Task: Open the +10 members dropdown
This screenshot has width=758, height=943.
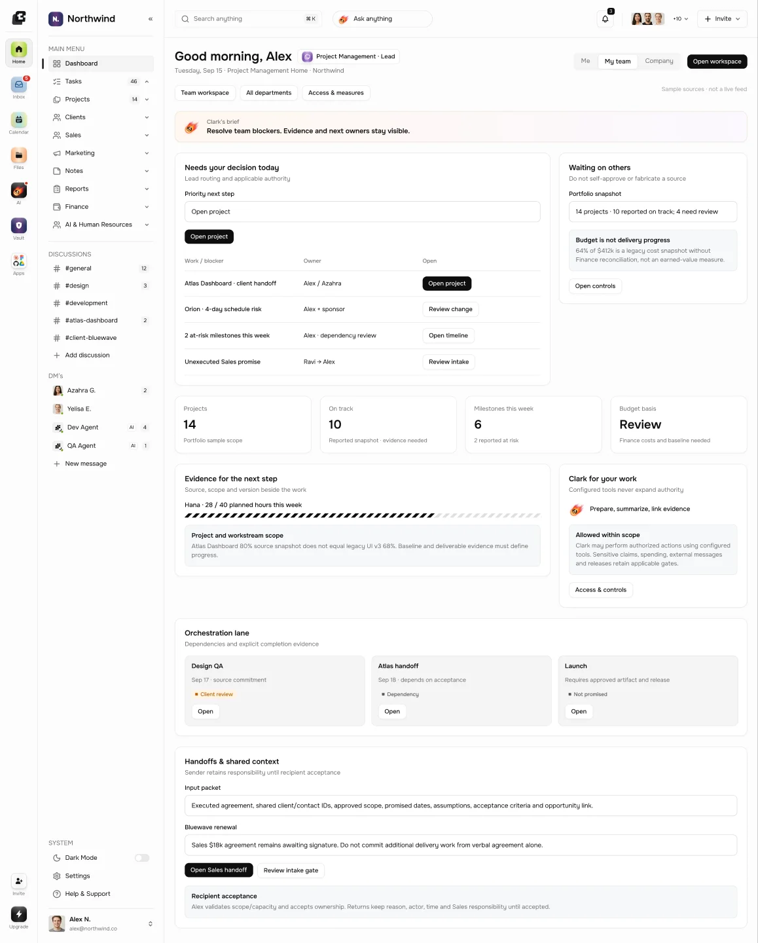Action: pos(681,19)
